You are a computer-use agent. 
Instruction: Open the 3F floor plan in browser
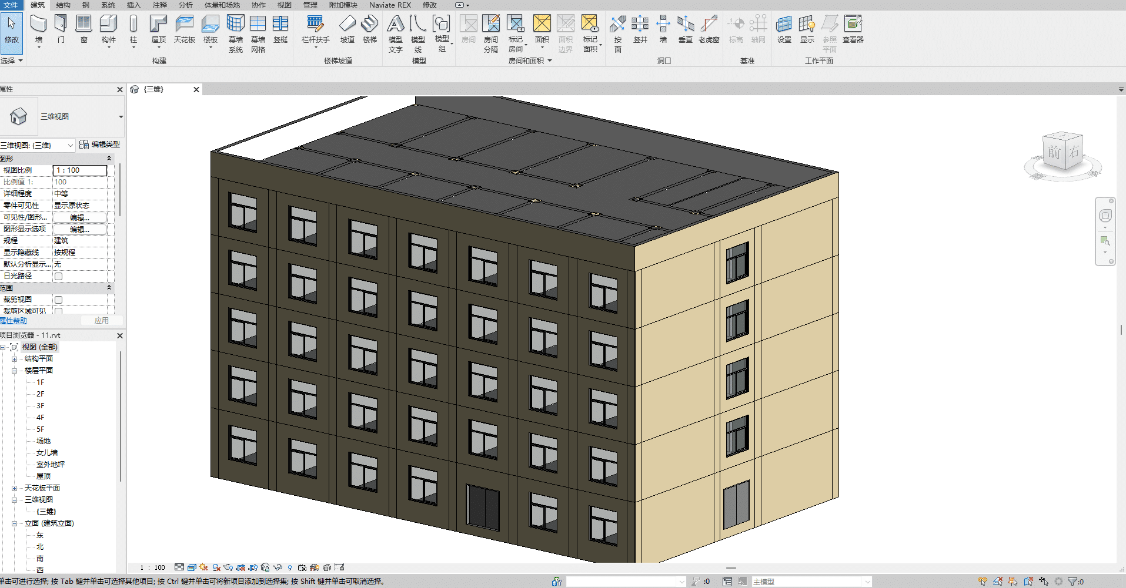click(40, 406)
